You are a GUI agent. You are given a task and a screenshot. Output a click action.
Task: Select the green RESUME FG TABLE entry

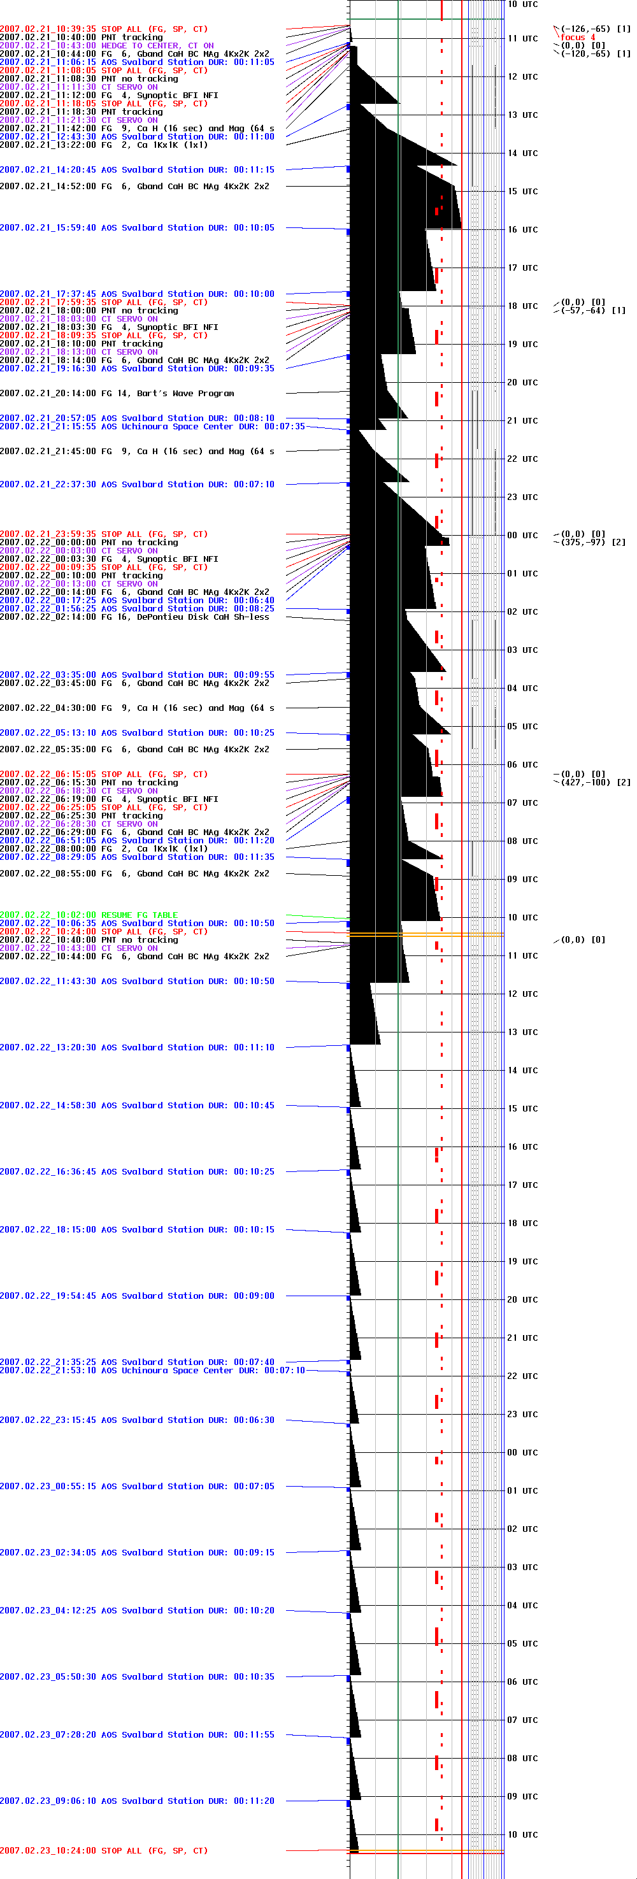tap(89, 915)
